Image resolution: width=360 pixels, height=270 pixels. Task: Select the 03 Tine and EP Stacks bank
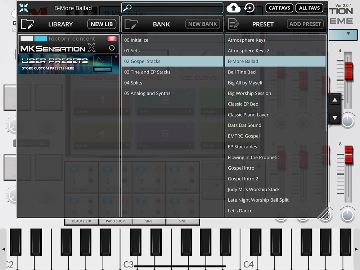172,72
